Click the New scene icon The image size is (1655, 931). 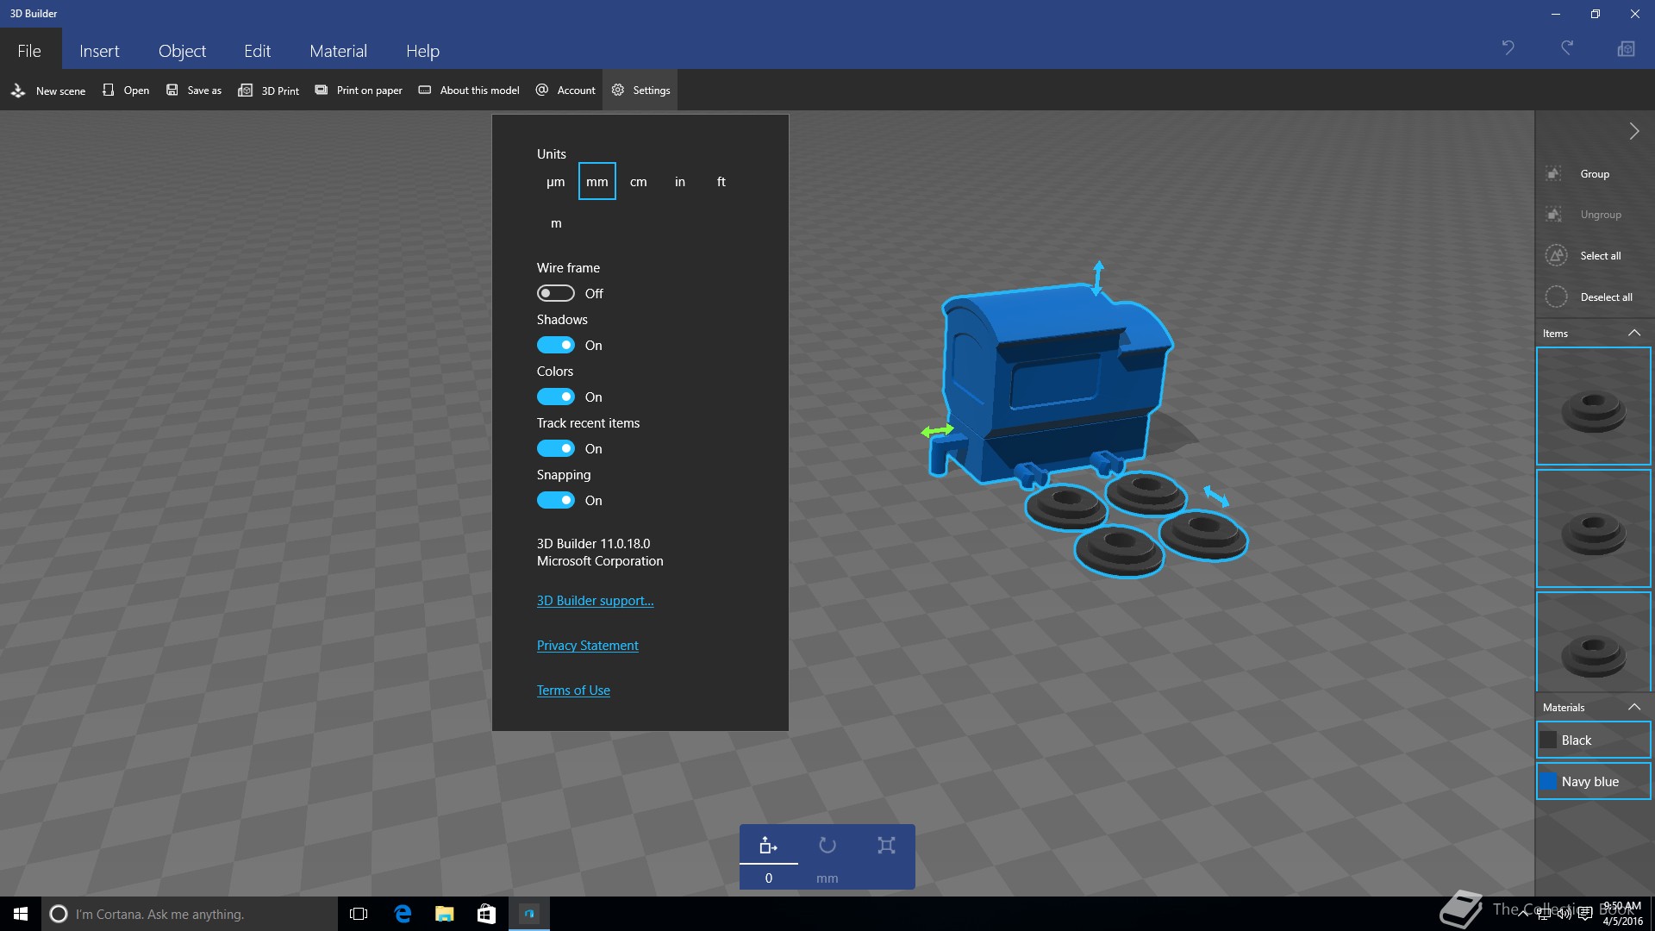(18, 91)
